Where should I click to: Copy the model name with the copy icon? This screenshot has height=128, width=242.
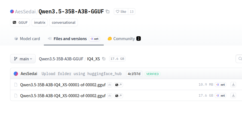108,11
